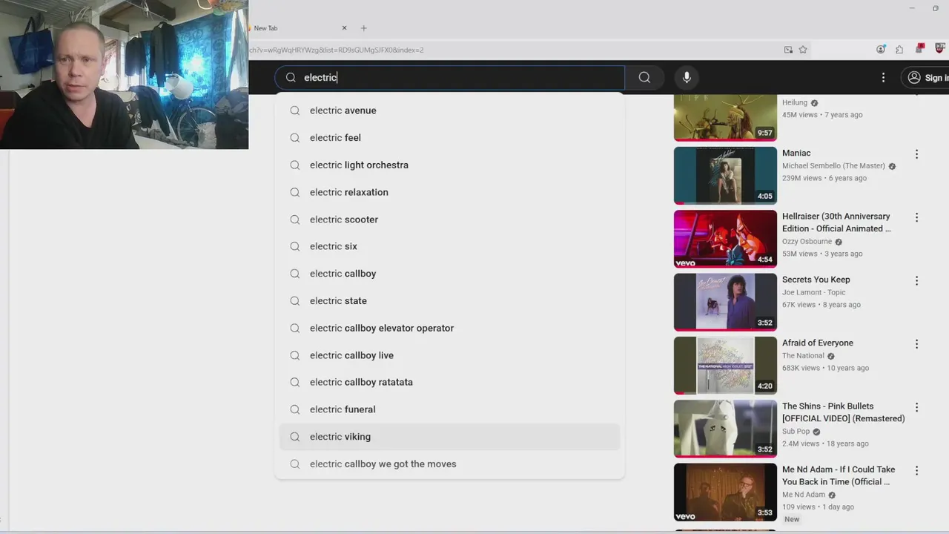Open the browser extensions puzzle icon
Screen dimensions: 949x534
[x=899, y=50]
